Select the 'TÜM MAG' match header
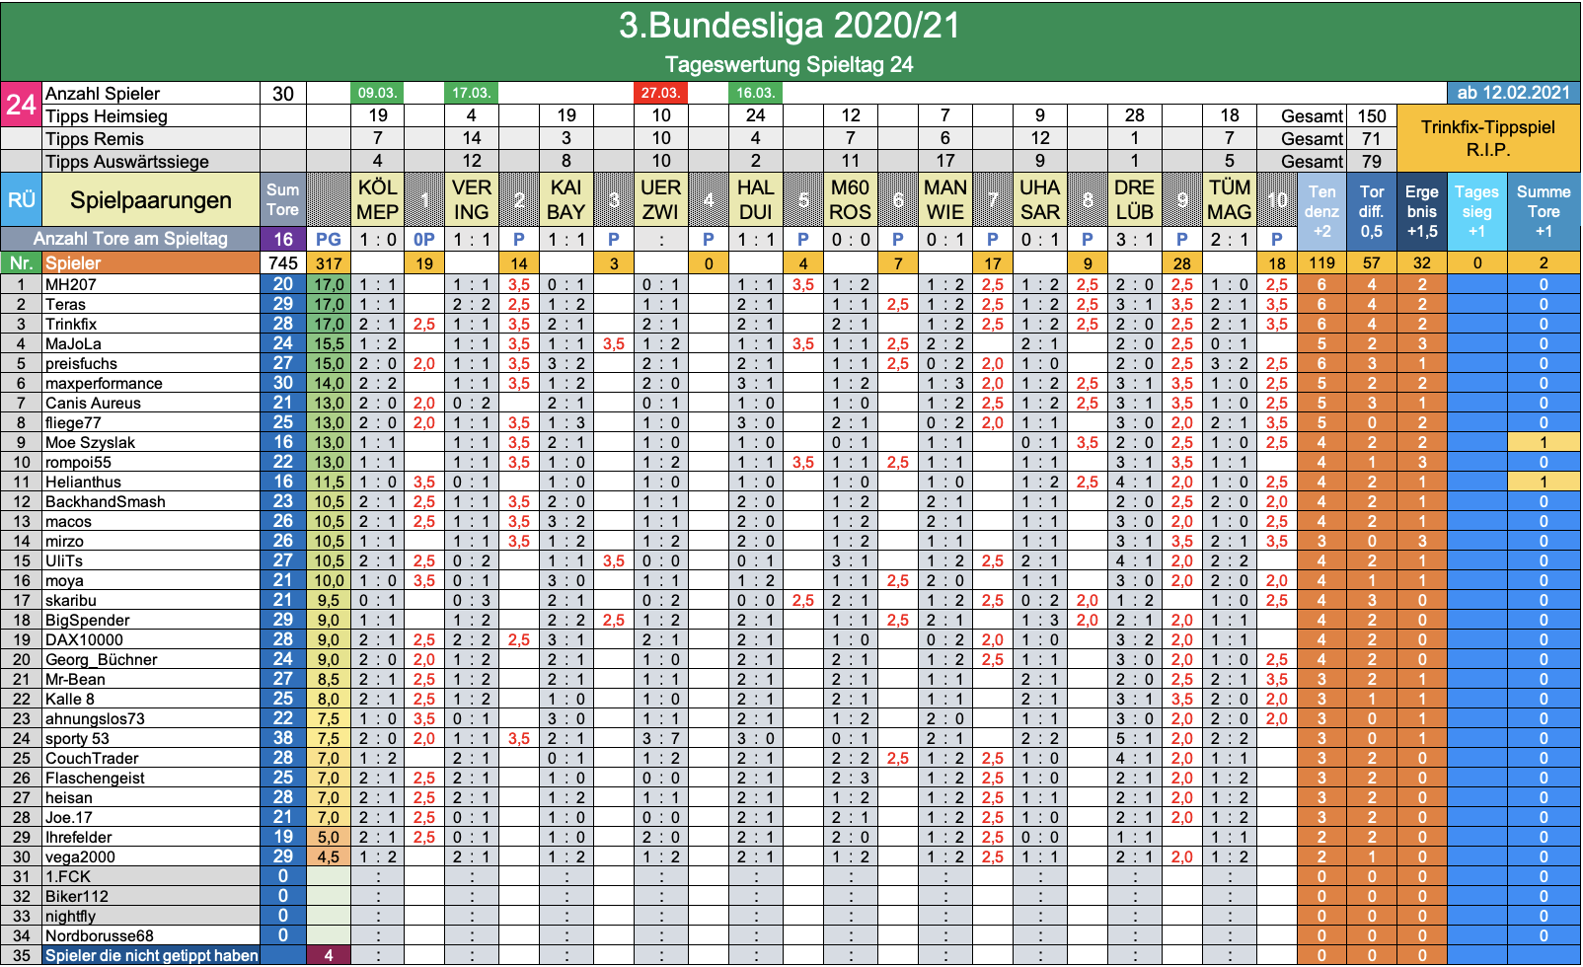Viewport: 1583px width, 967px height. tap(1230, 200)
